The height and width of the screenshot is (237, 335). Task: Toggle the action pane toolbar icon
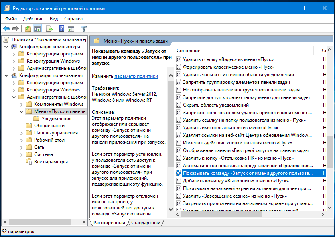(71, 29)
